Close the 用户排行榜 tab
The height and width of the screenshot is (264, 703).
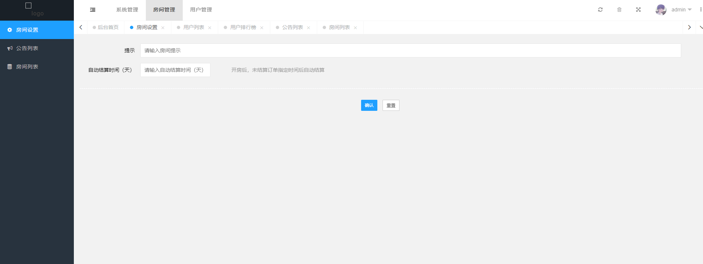pos(262,28)
